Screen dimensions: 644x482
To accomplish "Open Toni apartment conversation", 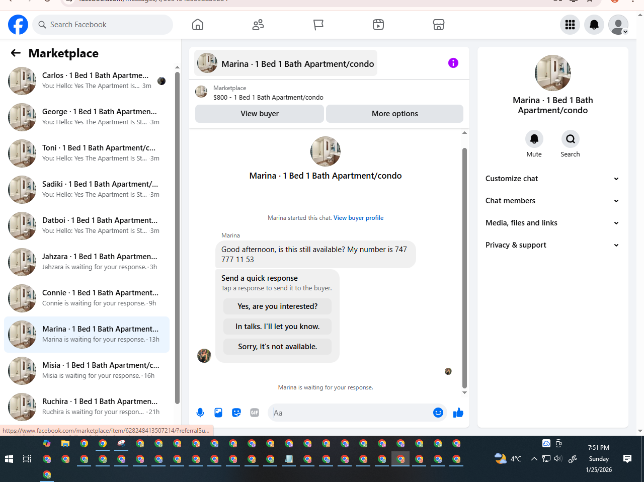I will (87, 153).
